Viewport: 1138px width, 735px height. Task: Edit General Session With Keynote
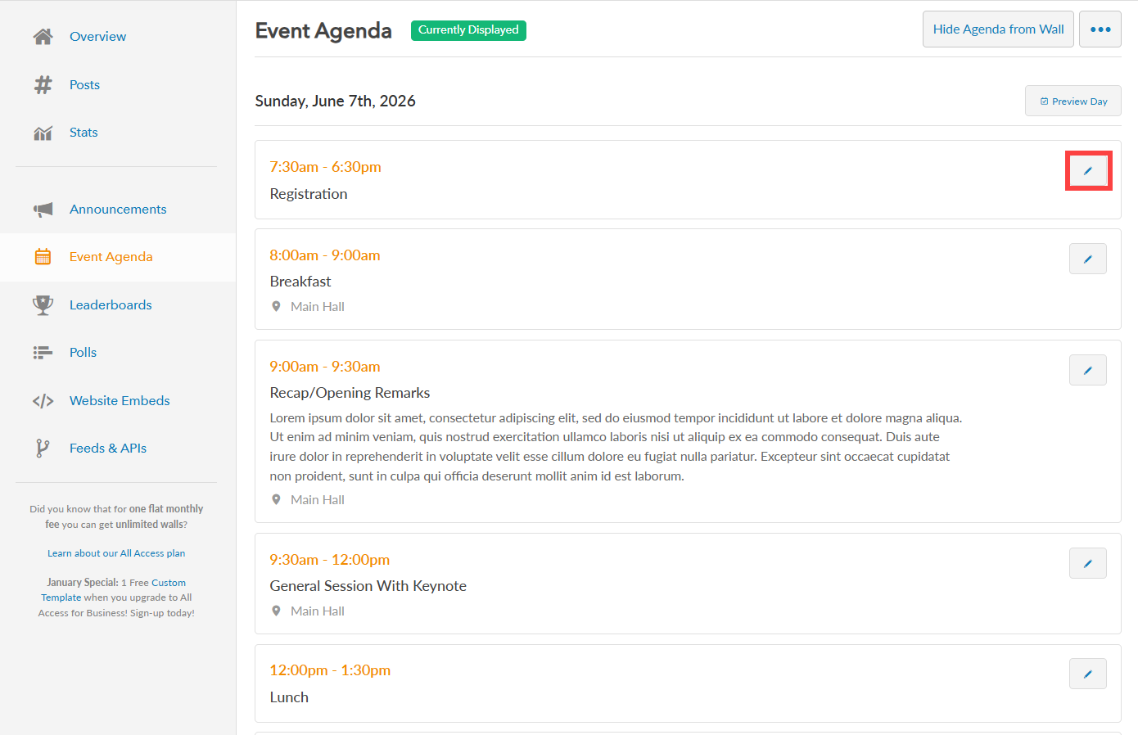(x=1088, y=562)
